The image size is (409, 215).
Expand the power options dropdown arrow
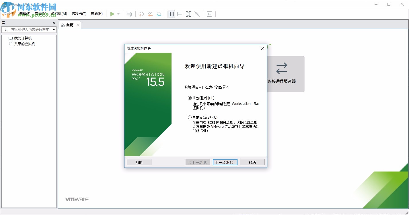[118, 14]
